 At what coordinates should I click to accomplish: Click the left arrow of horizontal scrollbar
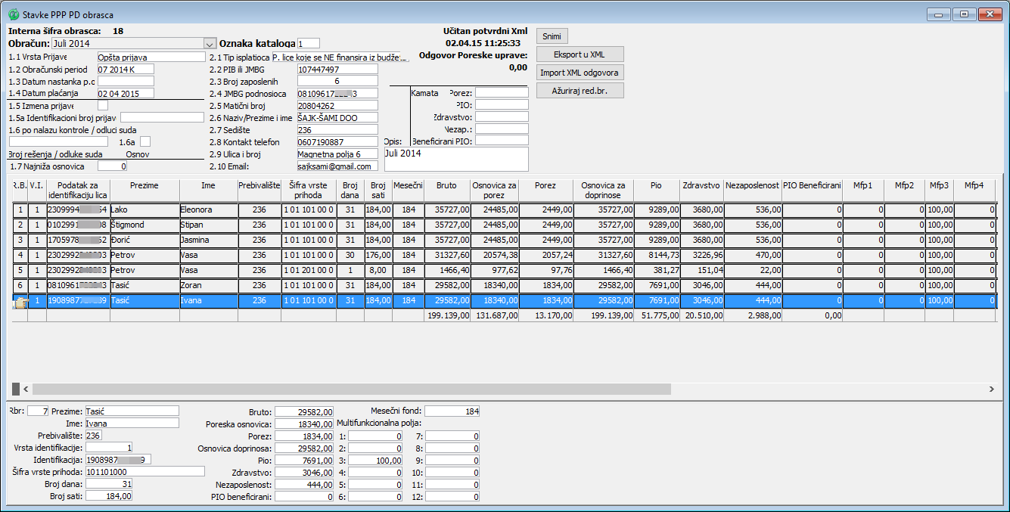click(26, 389)
